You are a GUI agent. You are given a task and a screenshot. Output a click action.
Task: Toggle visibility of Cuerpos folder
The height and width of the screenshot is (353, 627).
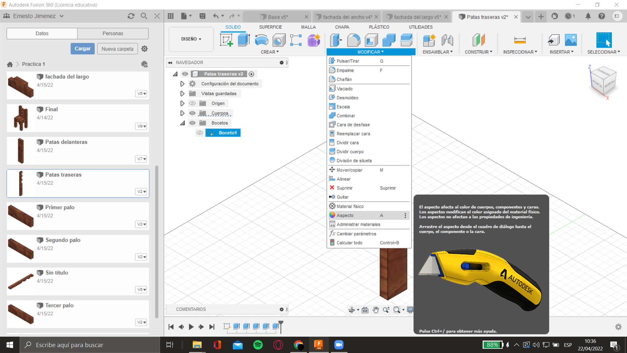tap(192, 113)
